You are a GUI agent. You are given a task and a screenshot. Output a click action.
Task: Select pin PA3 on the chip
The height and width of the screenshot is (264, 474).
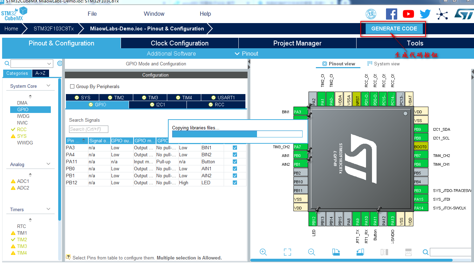(x=300, y=112)
